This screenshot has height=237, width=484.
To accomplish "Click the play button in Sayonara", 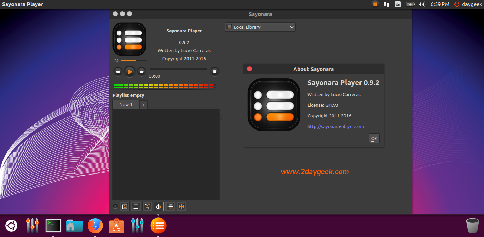I will click(130, 72).
